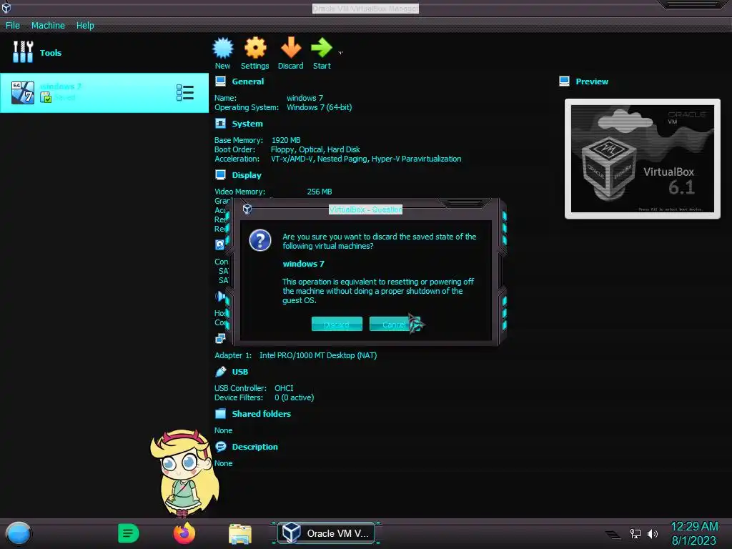
Task: Click 'Intel PRO/1000 MT Desktop (NAT)' adapter text
Action: 318,355
